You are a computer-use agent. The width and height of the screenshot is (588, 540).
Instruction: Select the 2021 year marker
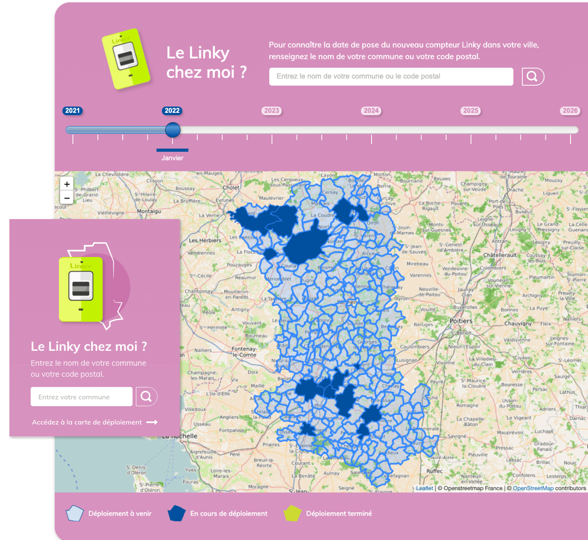click(72, 111)
